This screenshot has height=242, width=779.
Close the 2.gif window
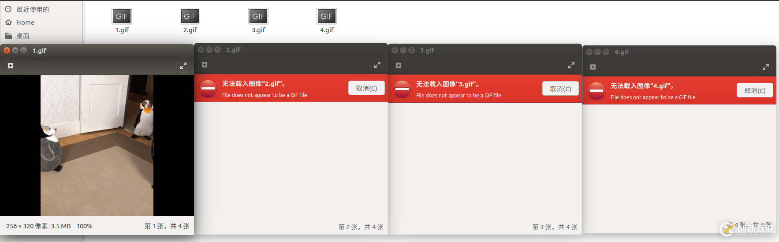point(201,50)
